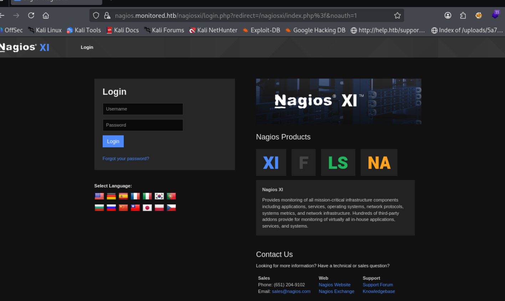Open the Kali Tools bookmark
This screenshot has width=505, height=301.
pos(84,30)
